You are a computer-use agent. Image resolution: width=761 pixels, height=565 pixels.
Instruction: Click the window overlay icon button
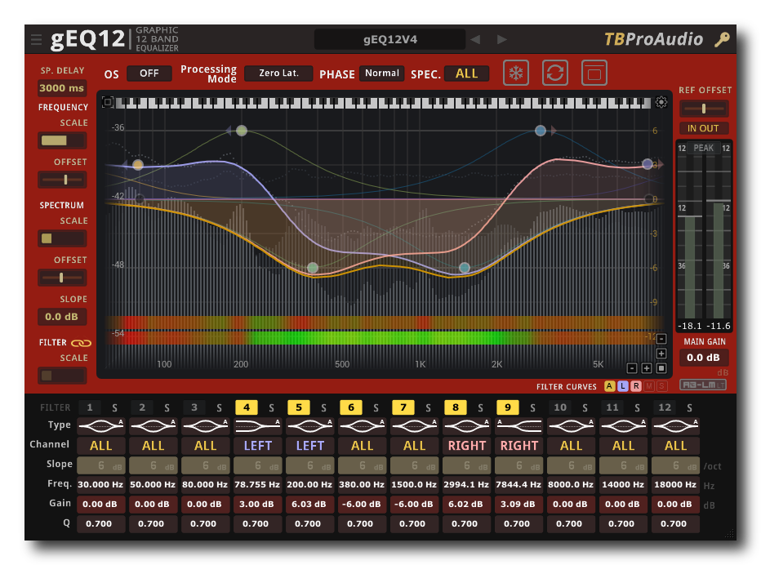pyautogui.click(x=594, y=73)
